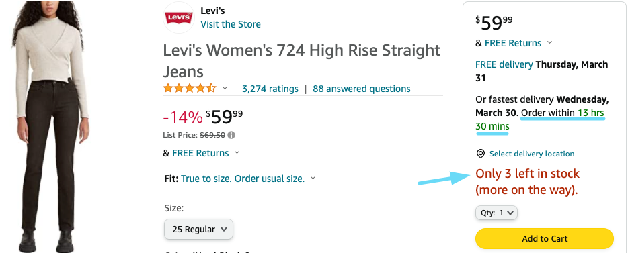Screen dimensions: 628x253
Task: Click Select delivery location link
Action: point(532,154)
